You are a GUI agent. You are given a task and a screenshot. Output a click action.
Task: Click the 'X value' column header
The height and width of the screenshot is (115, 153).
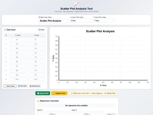[18, 35]
